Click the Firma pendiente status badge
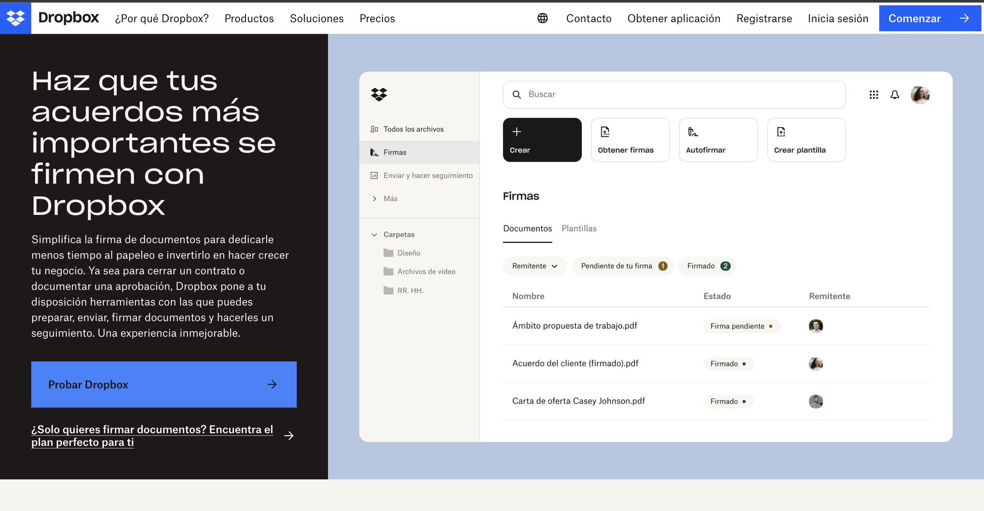984x511 pixels. (742, 326)
